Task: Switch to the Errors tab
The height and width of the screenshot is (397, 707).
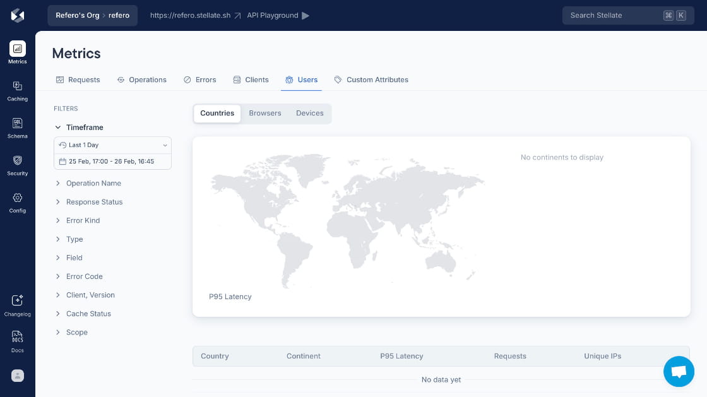Action: pyautogui.click(x=200, y=80)
